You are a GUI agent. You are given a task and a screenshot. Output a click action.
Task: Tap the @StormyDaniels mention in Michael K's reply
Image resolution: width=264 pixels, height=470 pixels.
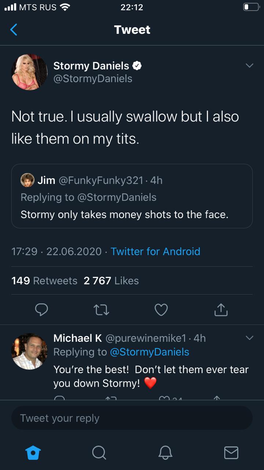(x=150, y=352)
